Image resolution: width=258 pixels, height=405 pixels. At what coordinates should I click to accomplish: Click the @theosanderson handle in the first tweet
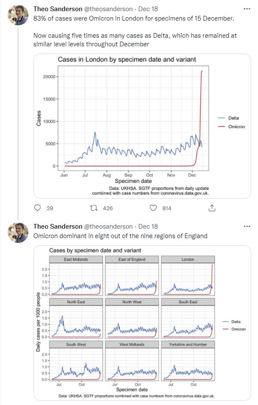108,9
